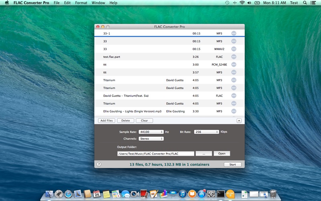Open FaceTime camera icon in Dock
Image resolution: width=321 pixels, height=201 pixels.
(134, 194)
